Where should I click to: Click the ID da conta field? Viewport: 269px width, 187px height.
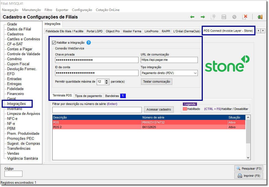coord(97,73)
